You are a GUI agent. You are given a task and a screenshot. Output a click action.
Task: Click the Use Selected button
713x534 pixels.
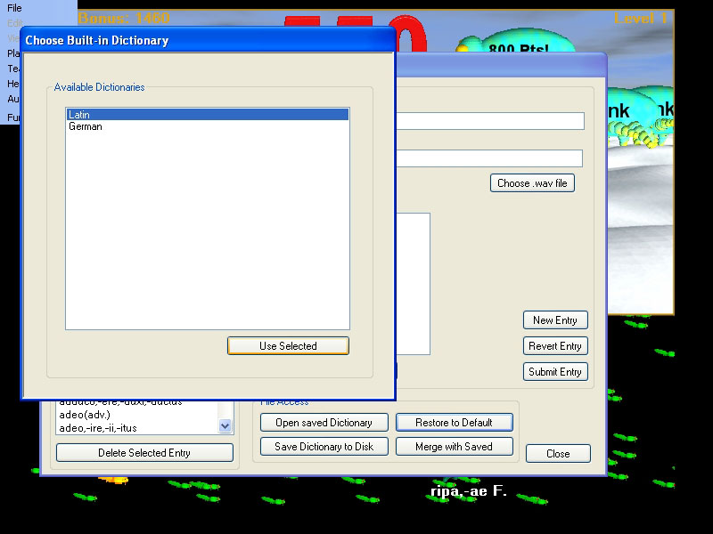pos(288,346)
